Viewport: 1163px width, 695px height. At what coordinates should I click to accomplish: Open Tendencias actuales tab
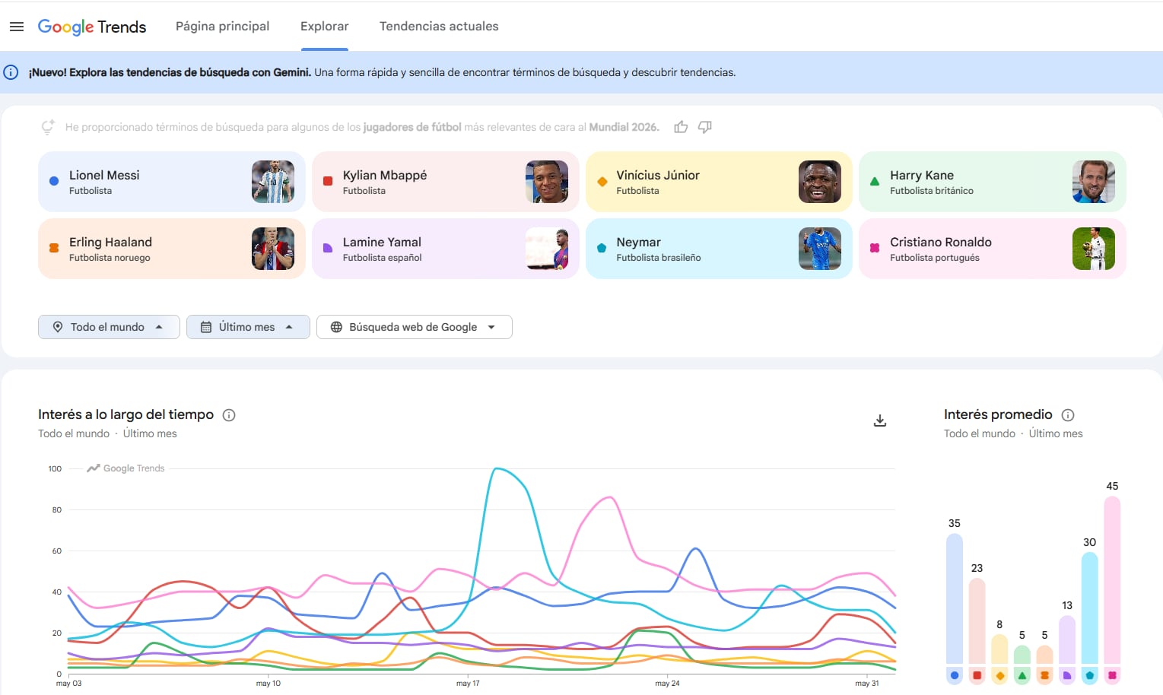point(439,27)
